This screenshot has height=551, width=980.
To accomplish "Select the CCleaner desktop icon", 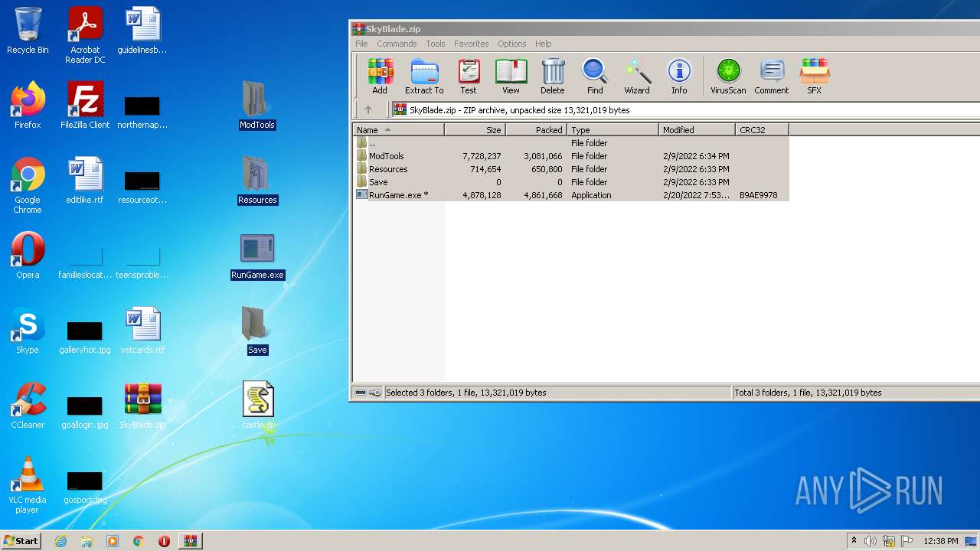I will pos(28,406).
